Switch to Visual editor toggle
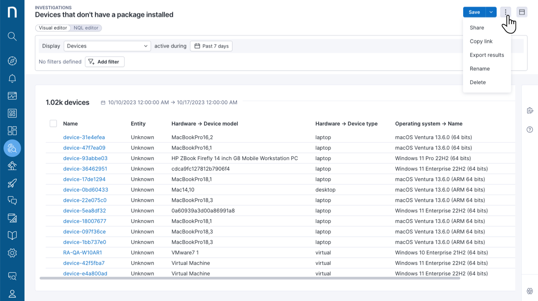 pyautogui.click(x=53, y=28)
